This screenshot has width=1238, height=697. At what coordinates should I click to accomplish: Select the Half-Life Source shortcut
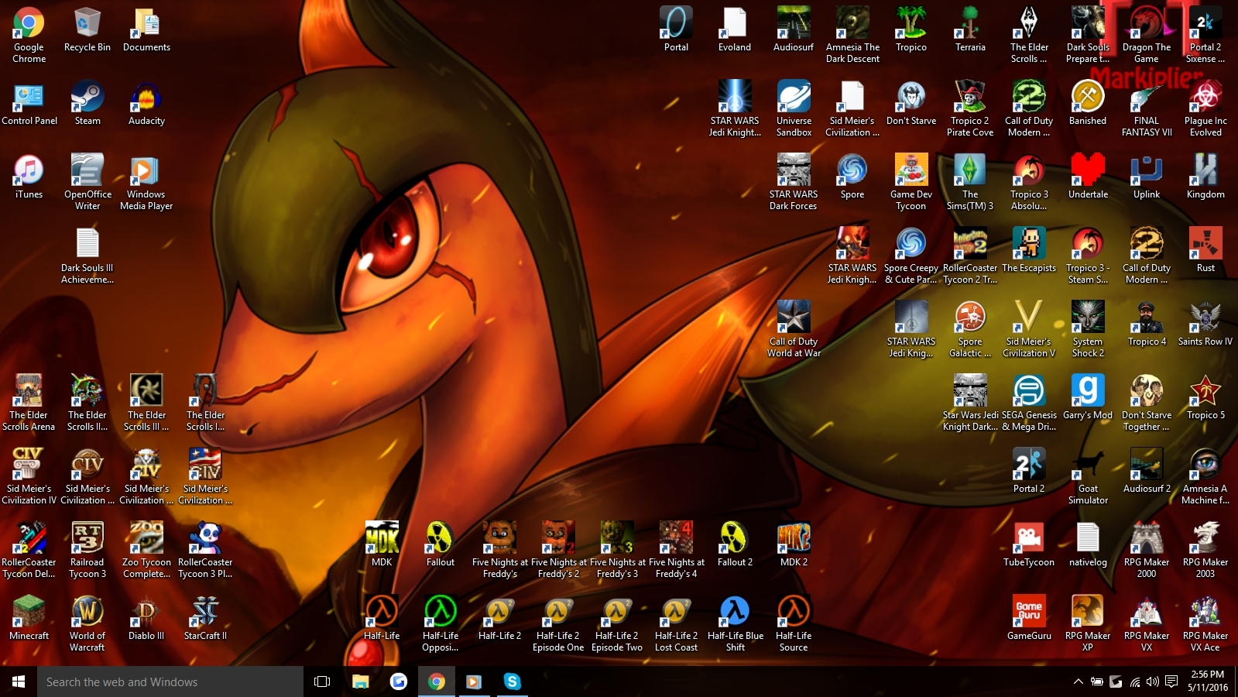794,624
